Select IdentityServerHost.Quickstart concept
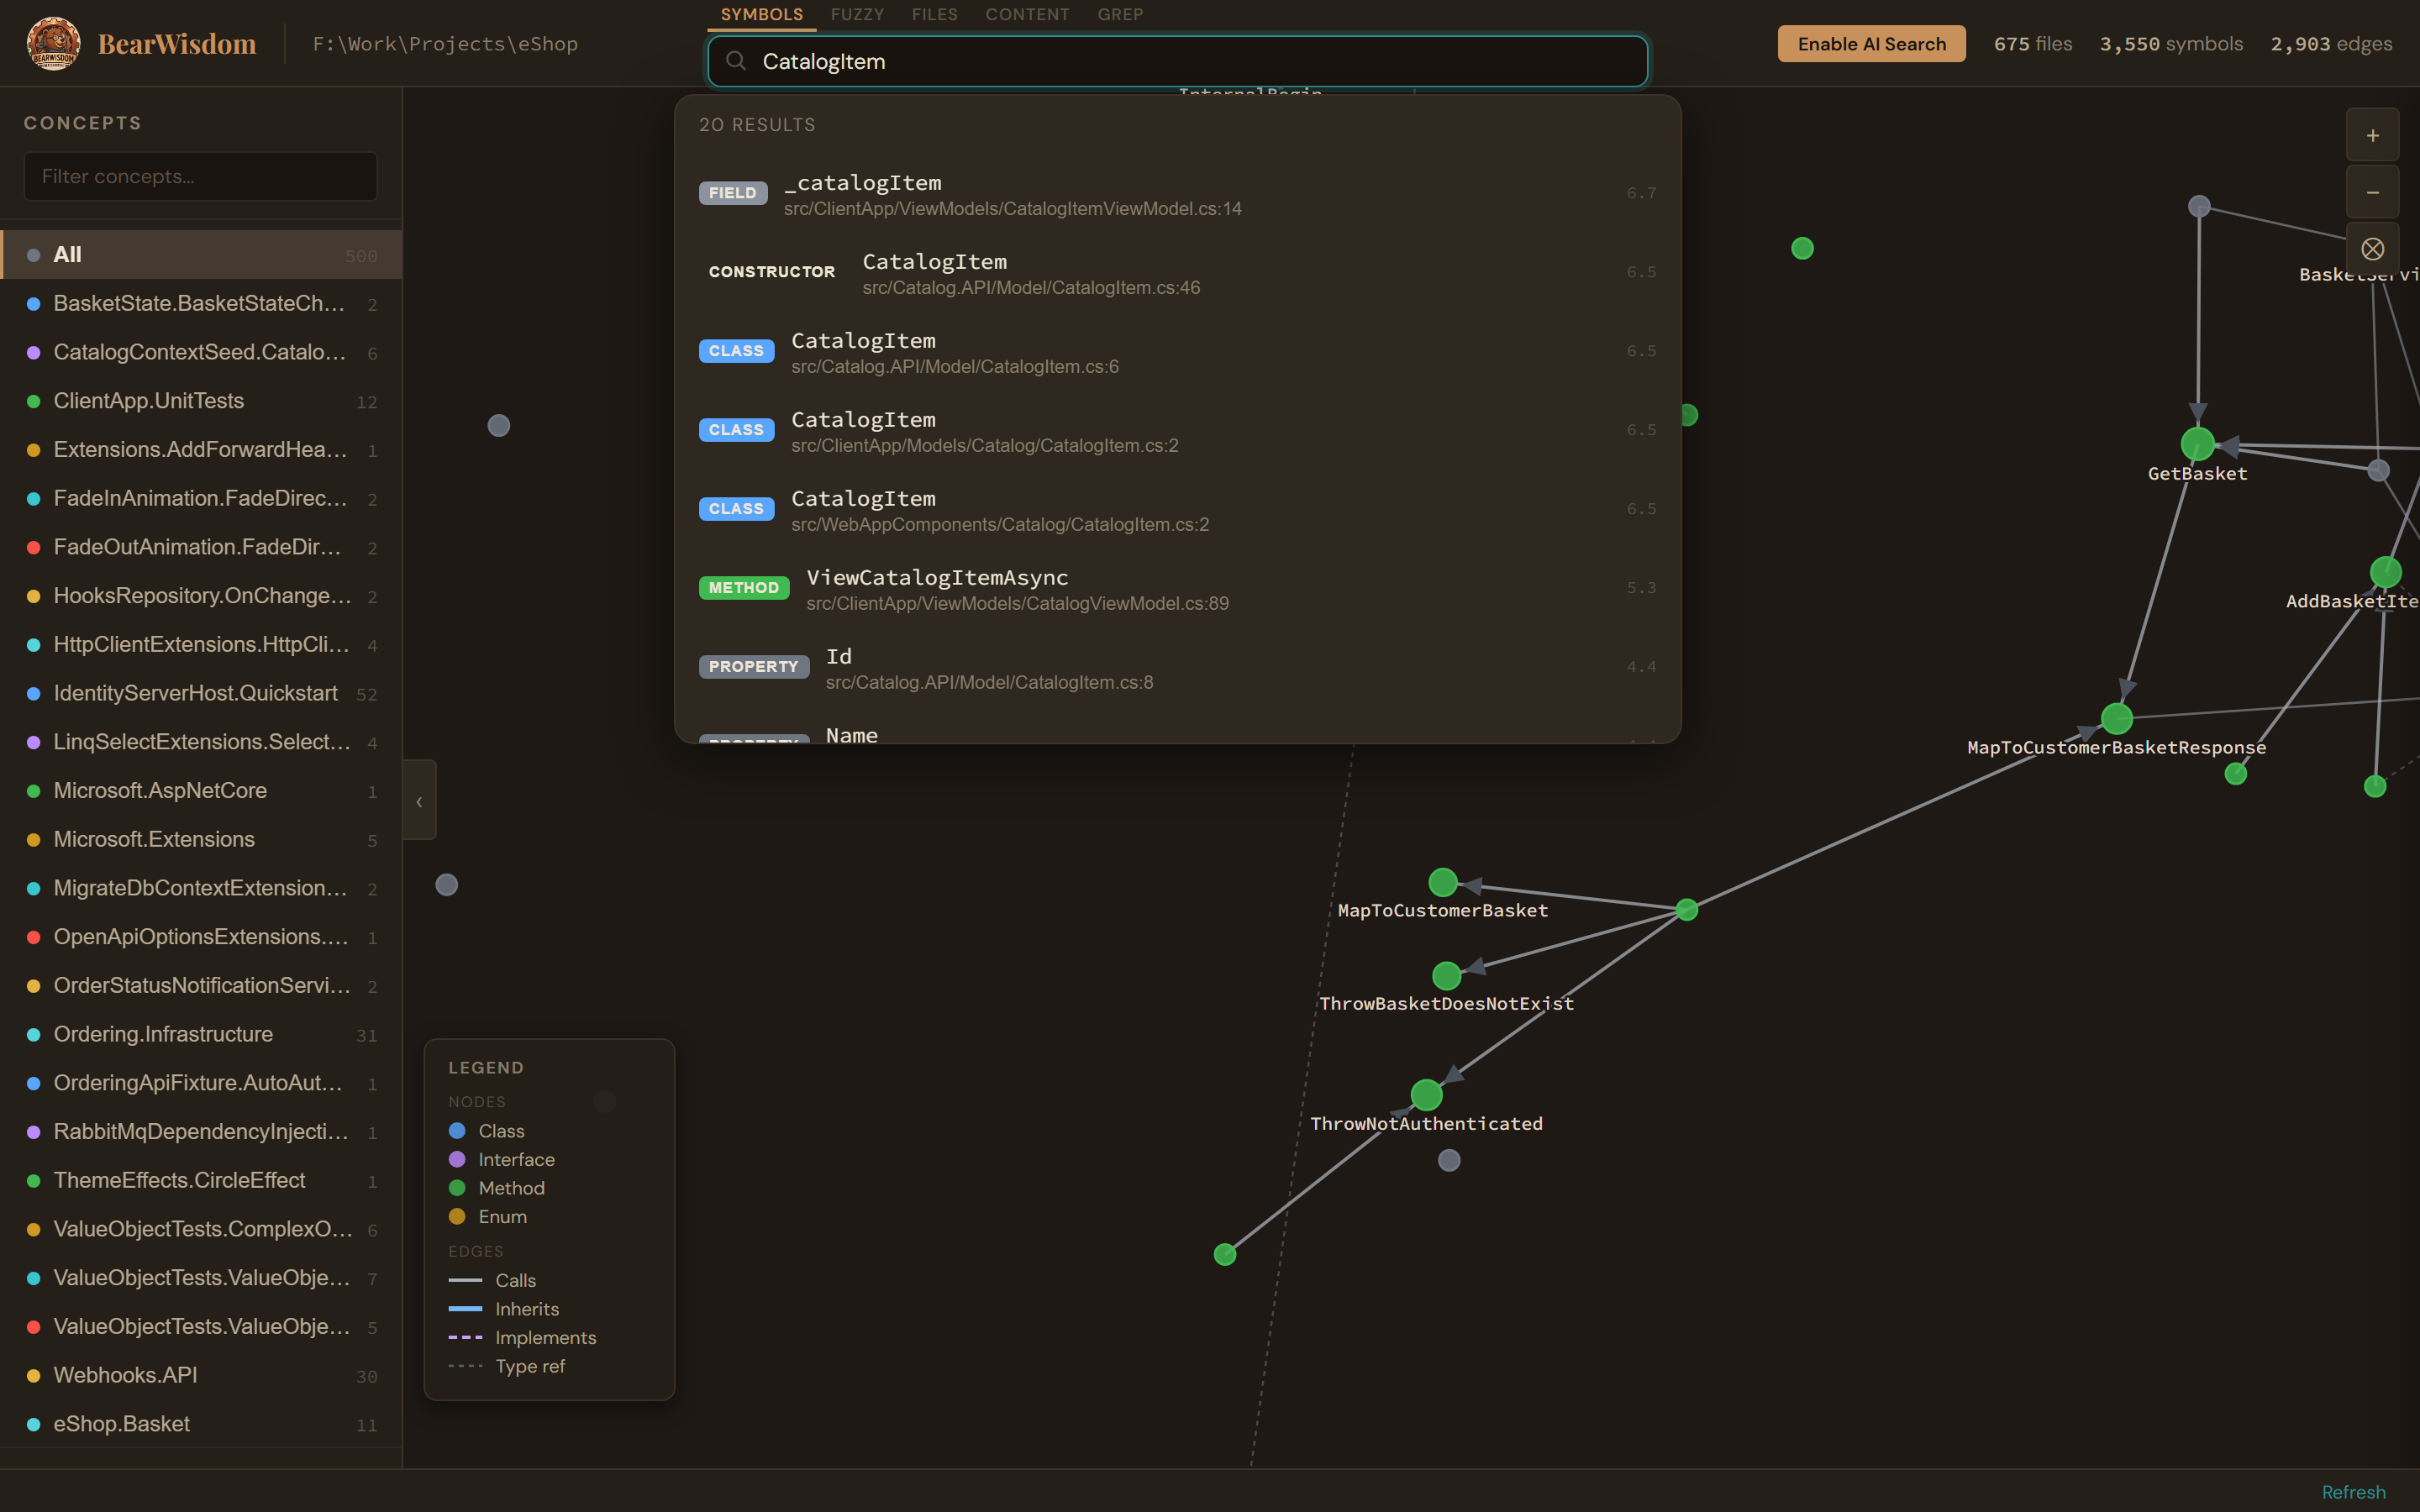The width and height of the screenshot is (2420, 1512). (196, 693)
